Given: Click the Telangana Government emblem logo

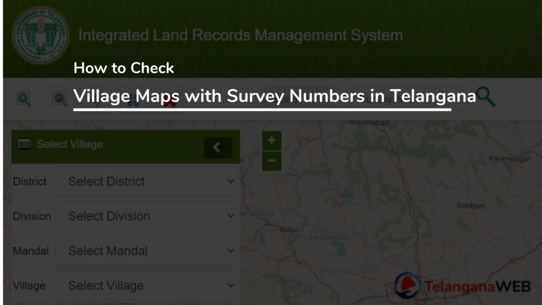Looking at the screenshot, I should click(42, 35).
